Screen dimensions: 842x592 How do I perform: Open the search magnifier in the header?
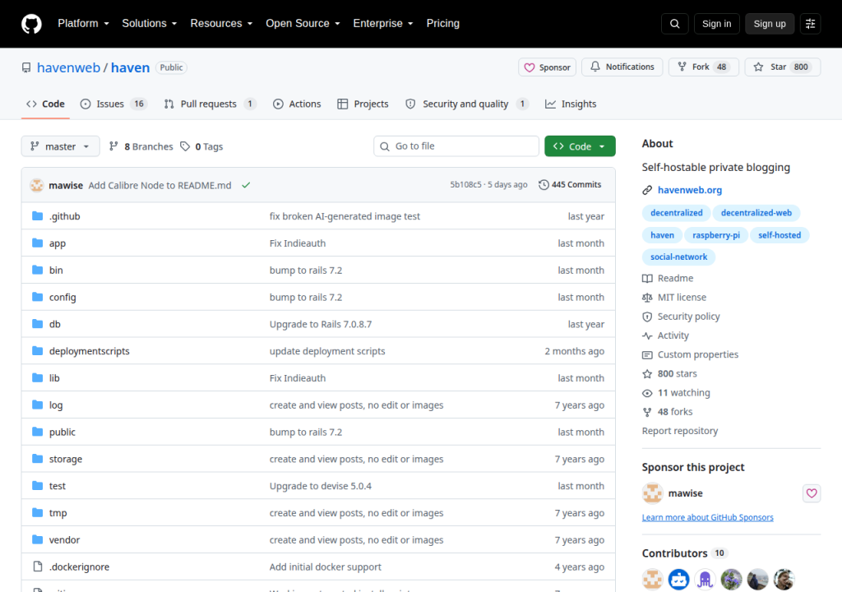pos(674,24)
